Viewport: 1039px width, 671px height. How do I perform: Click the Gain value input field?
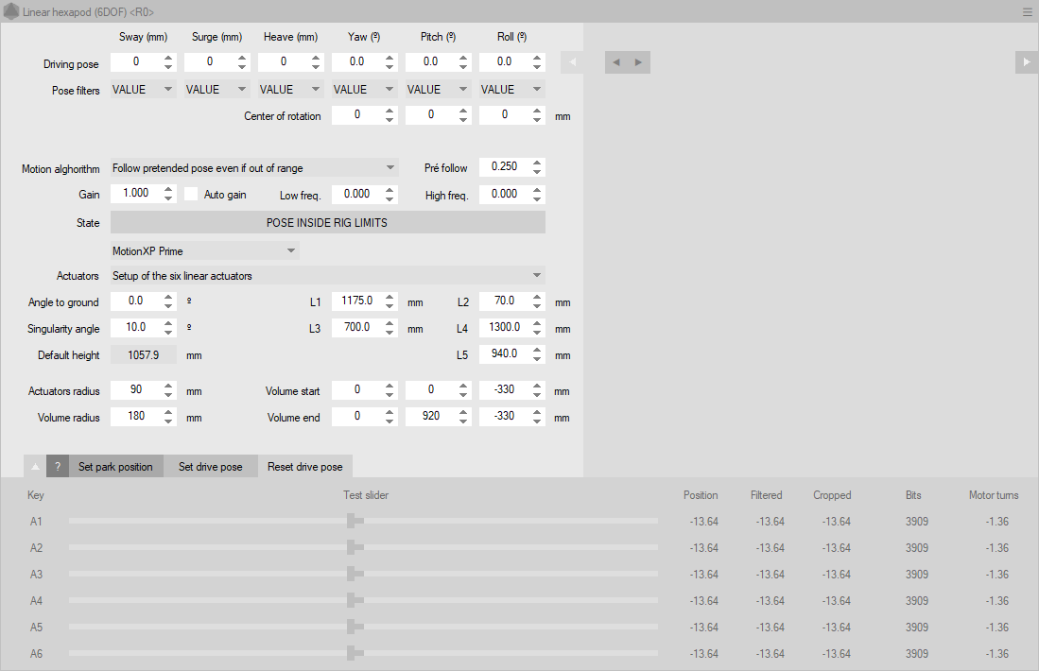[135, 194]
